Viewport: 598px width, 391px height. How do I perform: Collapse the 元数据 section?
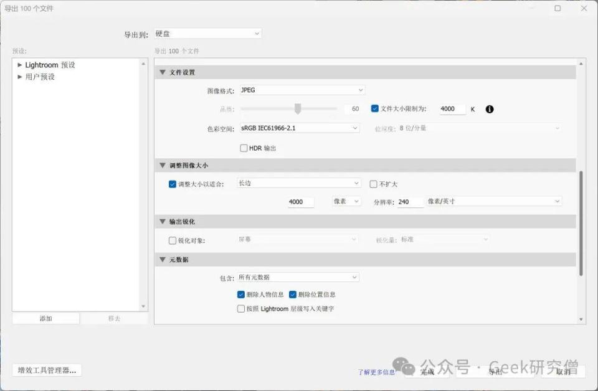(x=163, y=260)
